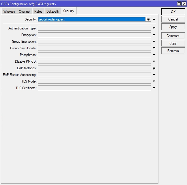
Task: Maximize the CAPs Configuration window
Action: [x=179, y=4]
